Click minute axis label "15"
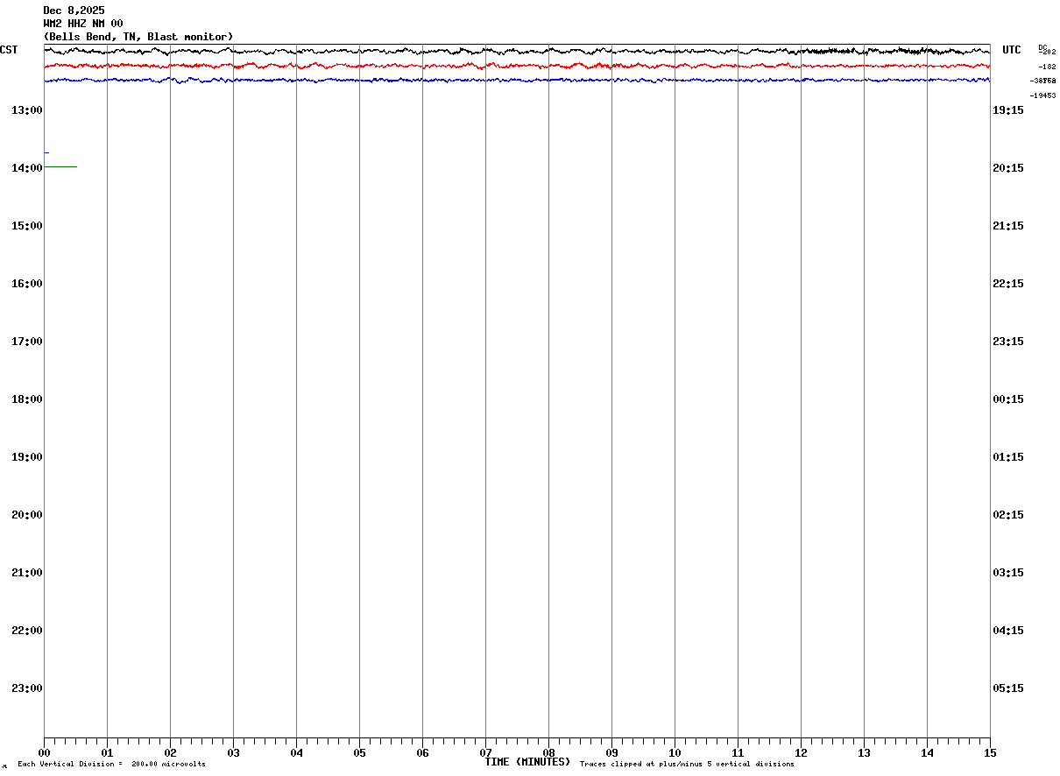Screen dimensions: 1060x776 point(990,752)
